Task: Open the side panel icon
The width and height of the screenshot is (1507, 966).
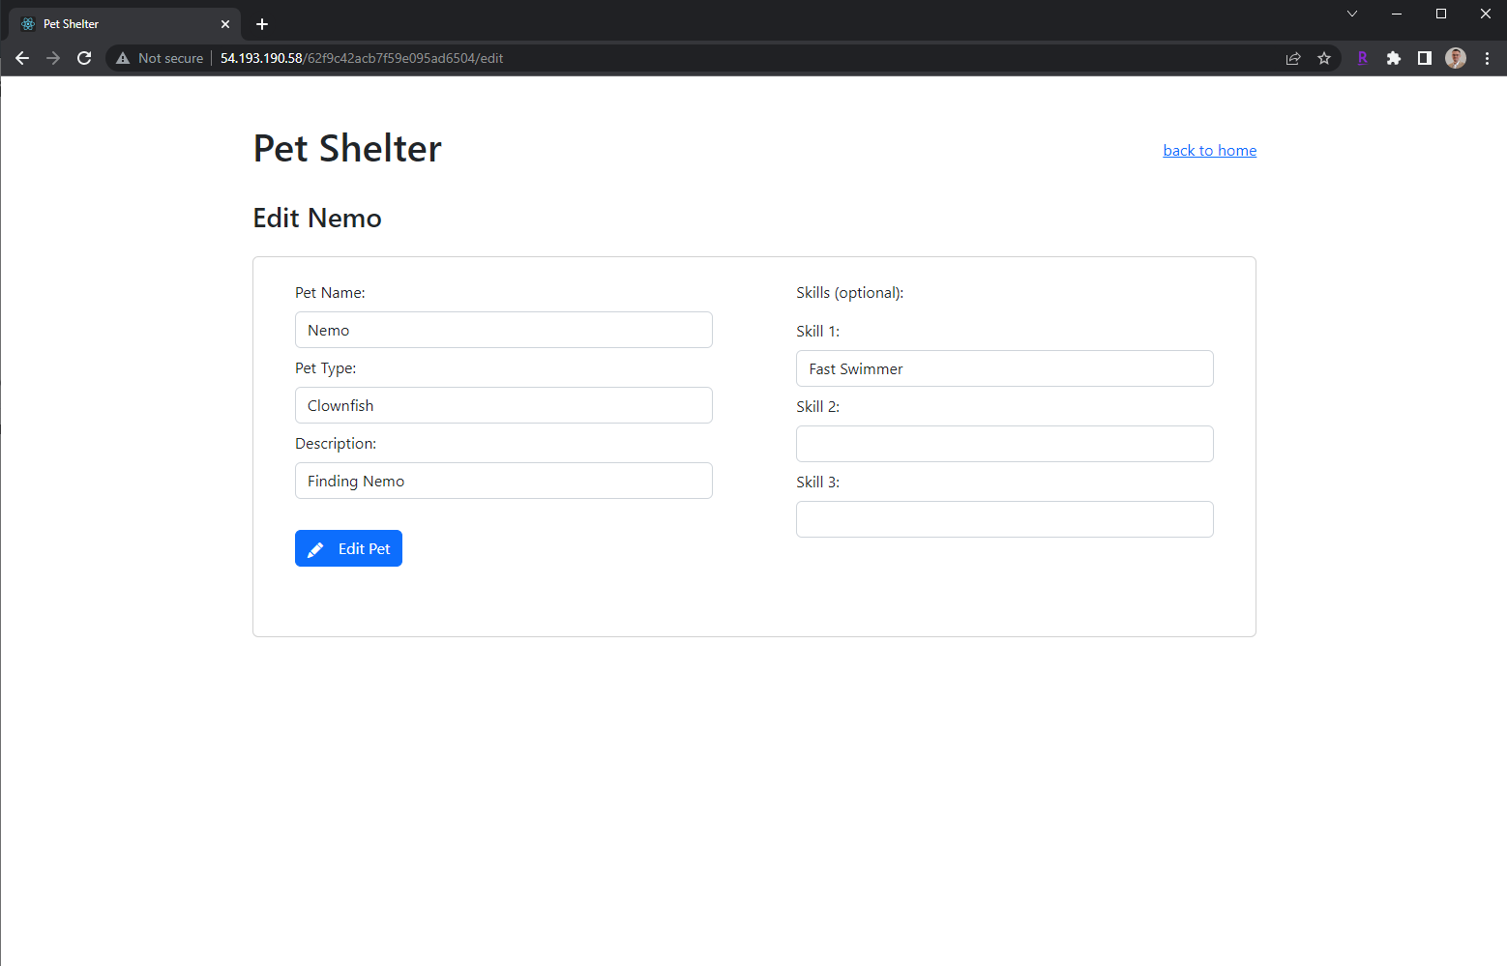Action: coord(1424,58)
